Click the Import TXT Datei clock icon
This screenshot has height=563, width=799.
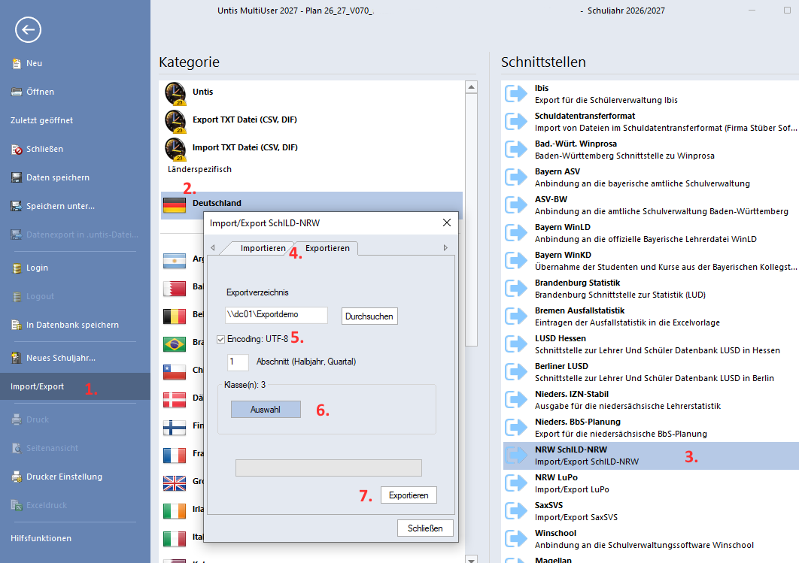tap(175, 149)
